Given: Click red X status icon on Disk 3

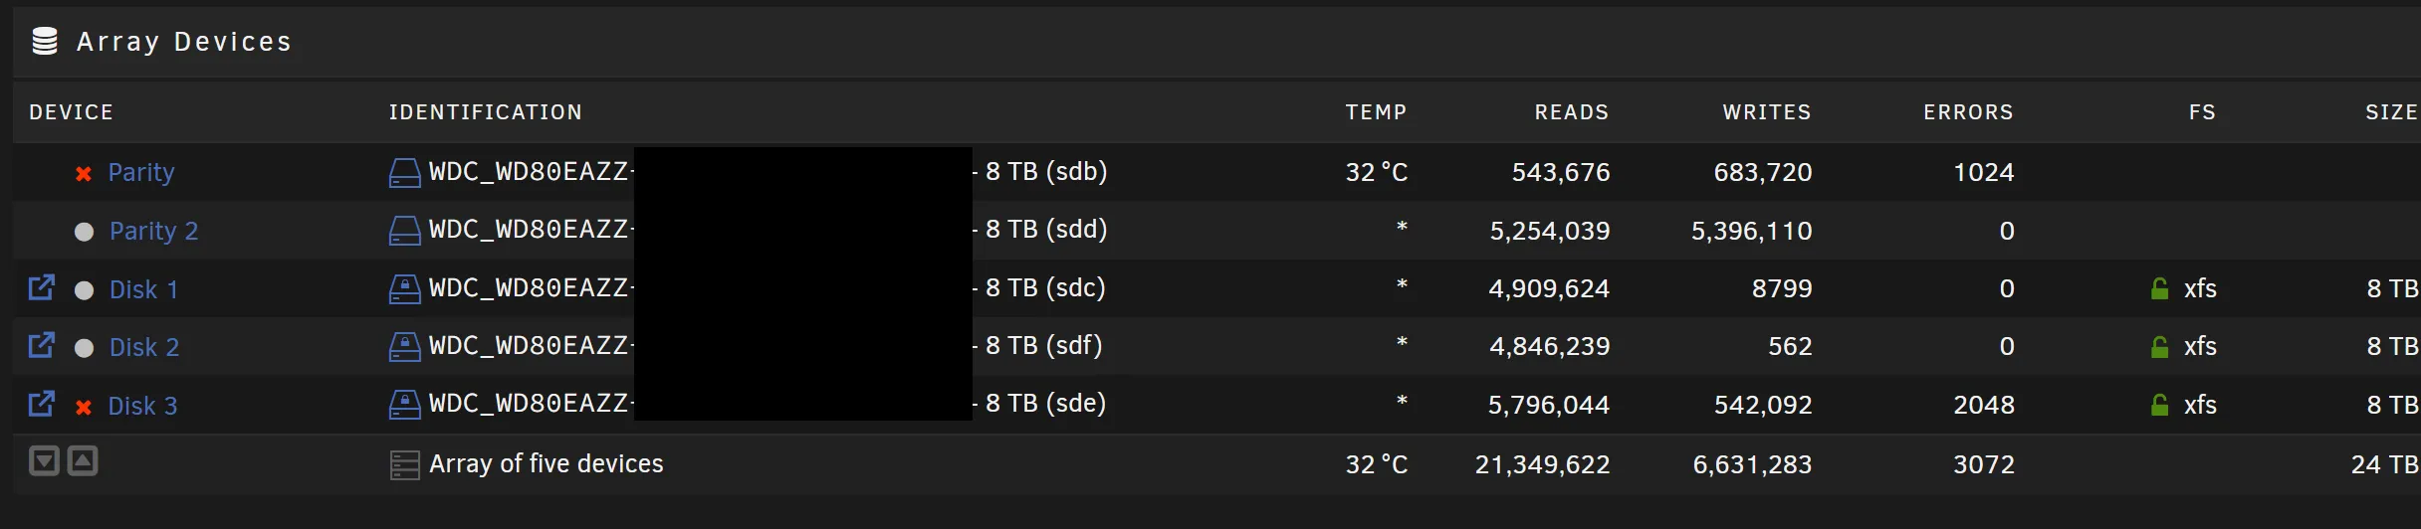Looking at the screenshot, I should [84, 407].
